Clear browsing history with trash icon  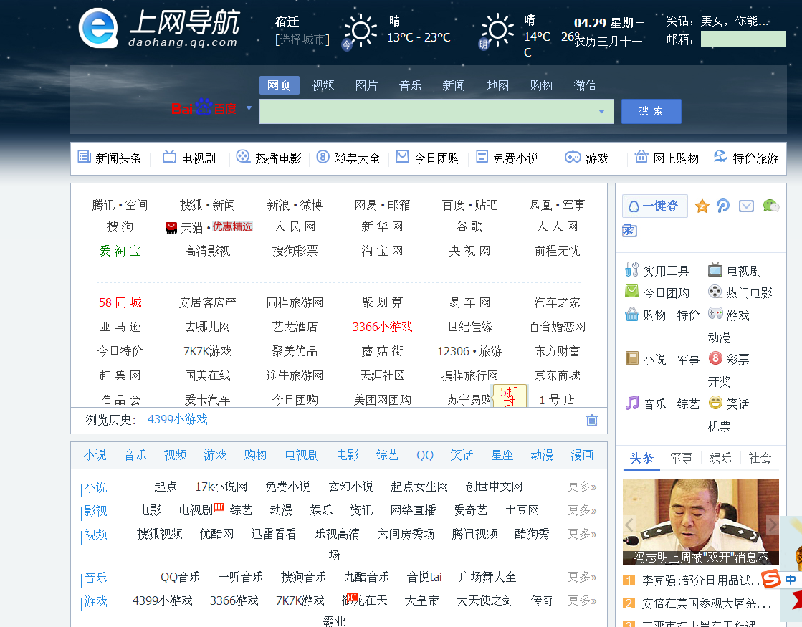[x=592, y=420]
